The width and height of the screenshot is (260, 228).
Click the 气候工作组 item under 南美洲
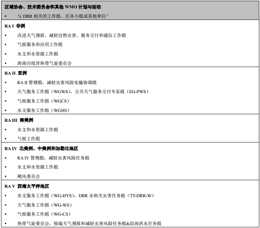coord(29,138)
